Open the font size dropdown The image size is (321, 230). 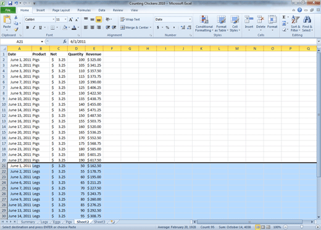[65, 19]
